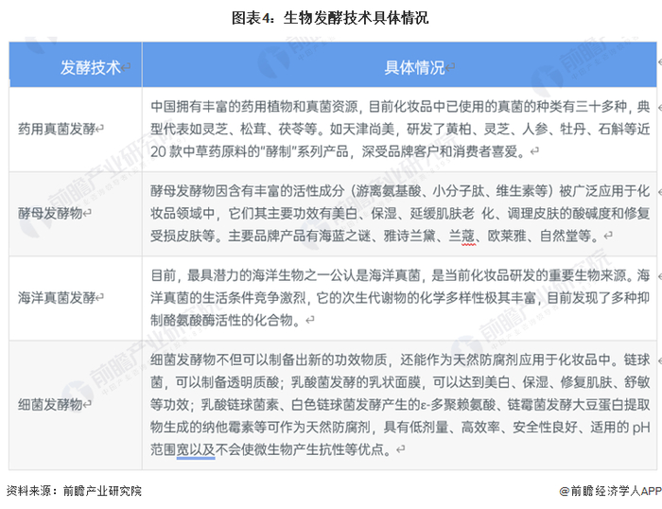Select the 具体情况 column header

click(399, 64)
